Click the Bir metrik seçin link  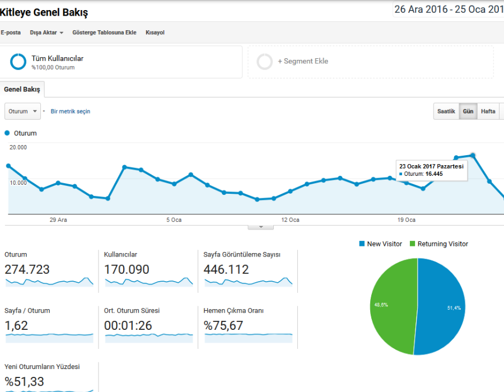pos(71,111)
